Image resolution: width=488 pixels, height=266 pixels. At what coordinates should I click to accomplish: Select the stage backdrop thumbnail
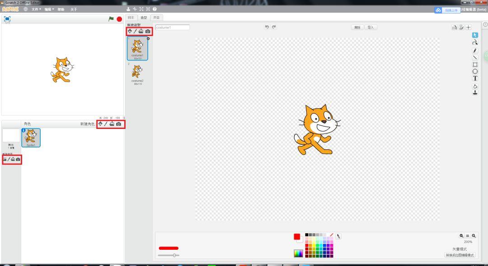(11, 136)
